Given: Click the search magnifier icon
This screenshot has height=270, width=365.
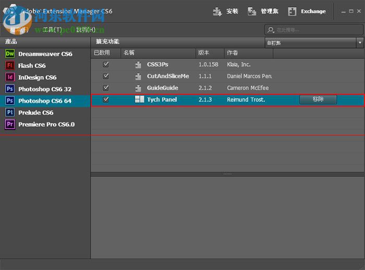Looking at the screenshot, I should [x=271, y=30].
